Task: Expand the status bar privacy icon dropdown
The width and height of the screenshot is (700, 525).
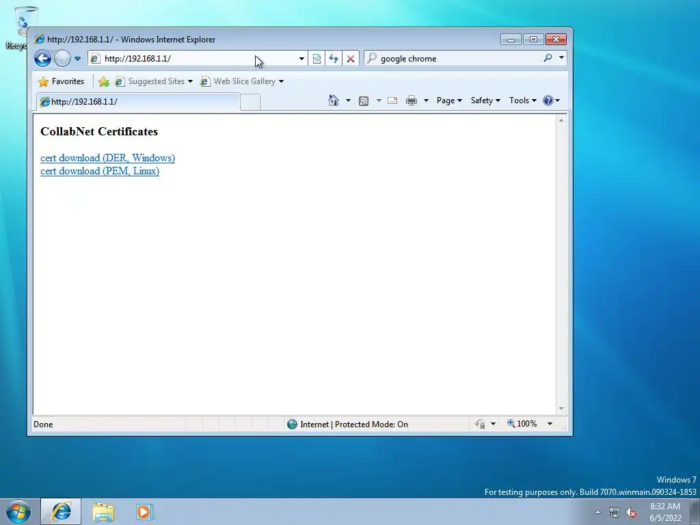Action: pos(494,424)
